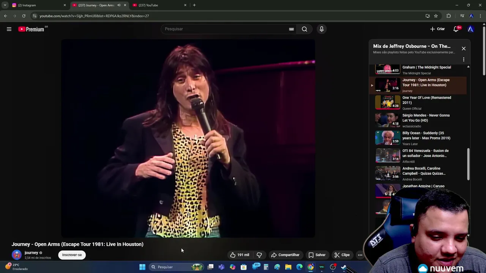
Task: Open the Chrome three-dot menu
Action: pos(481,16)
